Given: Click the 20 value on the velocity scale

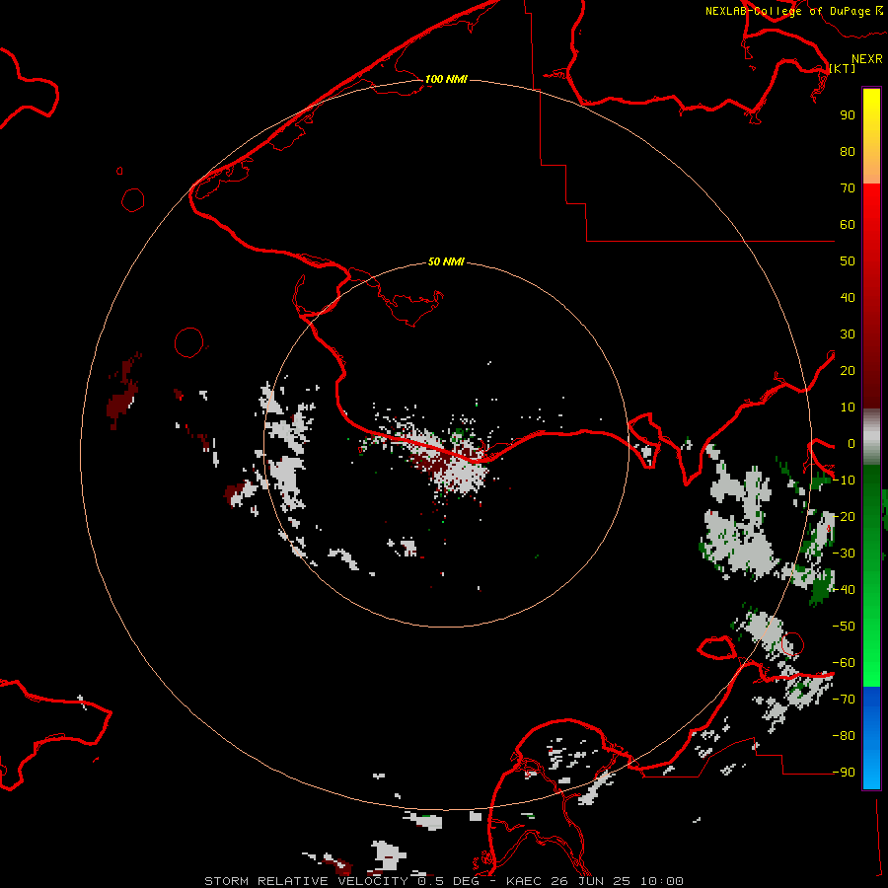Looking at the screenshot, I should [848, 370].
